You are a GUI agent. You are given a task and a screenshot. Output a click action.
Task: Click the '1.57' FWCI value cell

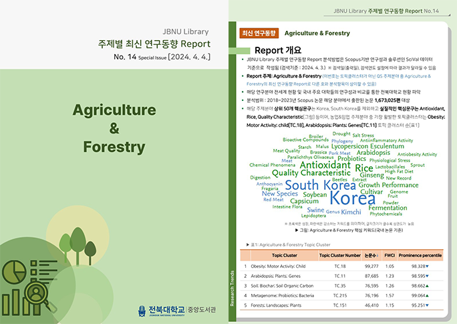(390, 295)
